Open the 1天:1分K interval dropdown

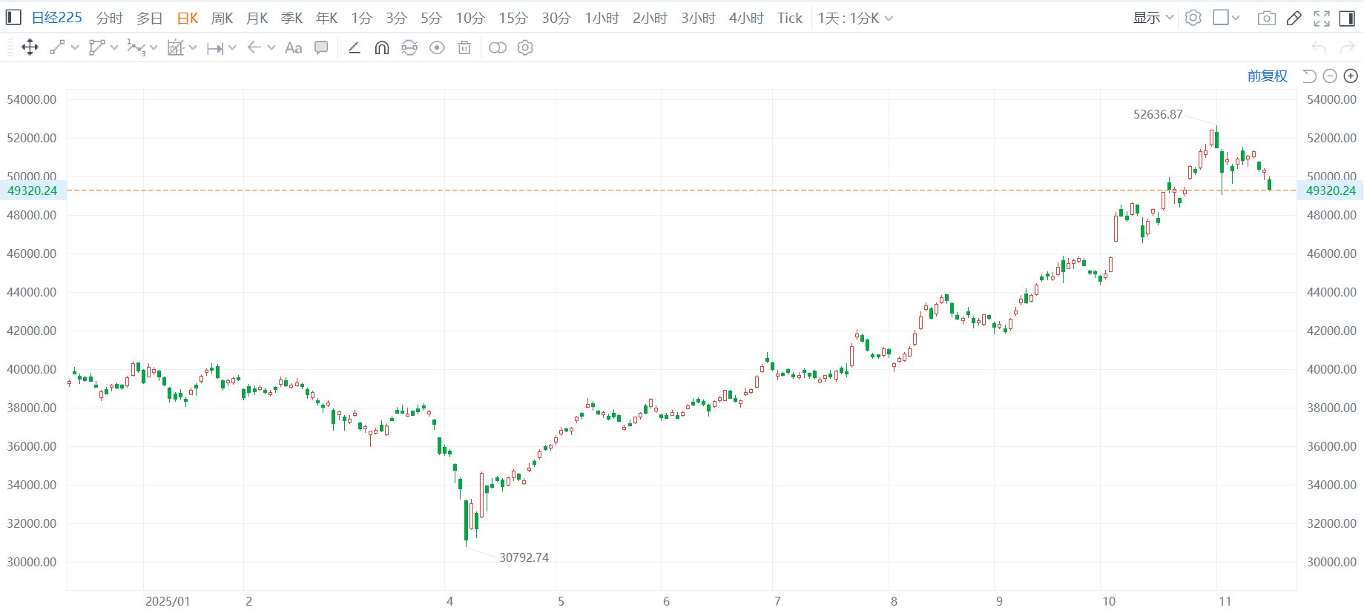pyautogui.click(x=854, y=19)
